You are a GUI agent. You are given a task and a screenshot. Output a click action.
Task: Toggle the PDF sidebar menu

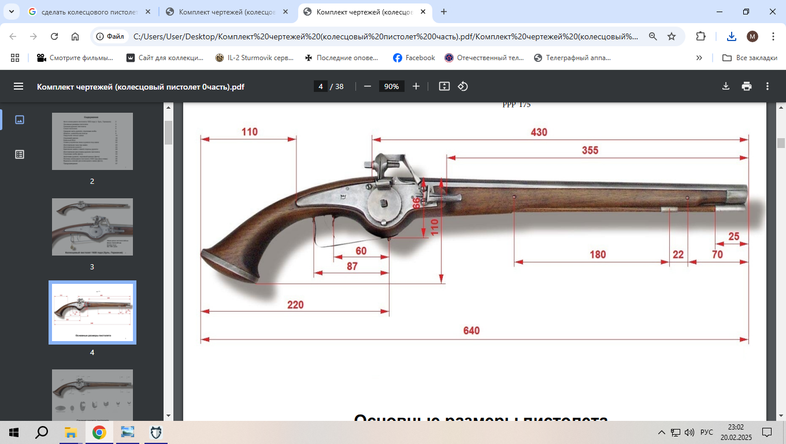18,86
